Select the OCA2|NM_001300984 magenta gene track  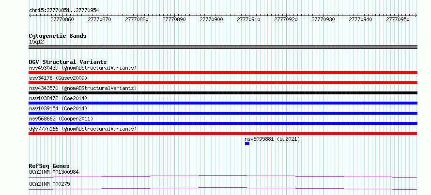[223, 176]
